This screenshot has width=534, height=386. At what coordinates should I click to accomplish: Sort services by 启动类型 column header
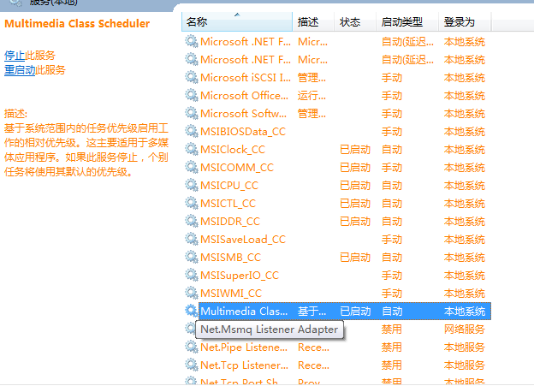point(407,21)
